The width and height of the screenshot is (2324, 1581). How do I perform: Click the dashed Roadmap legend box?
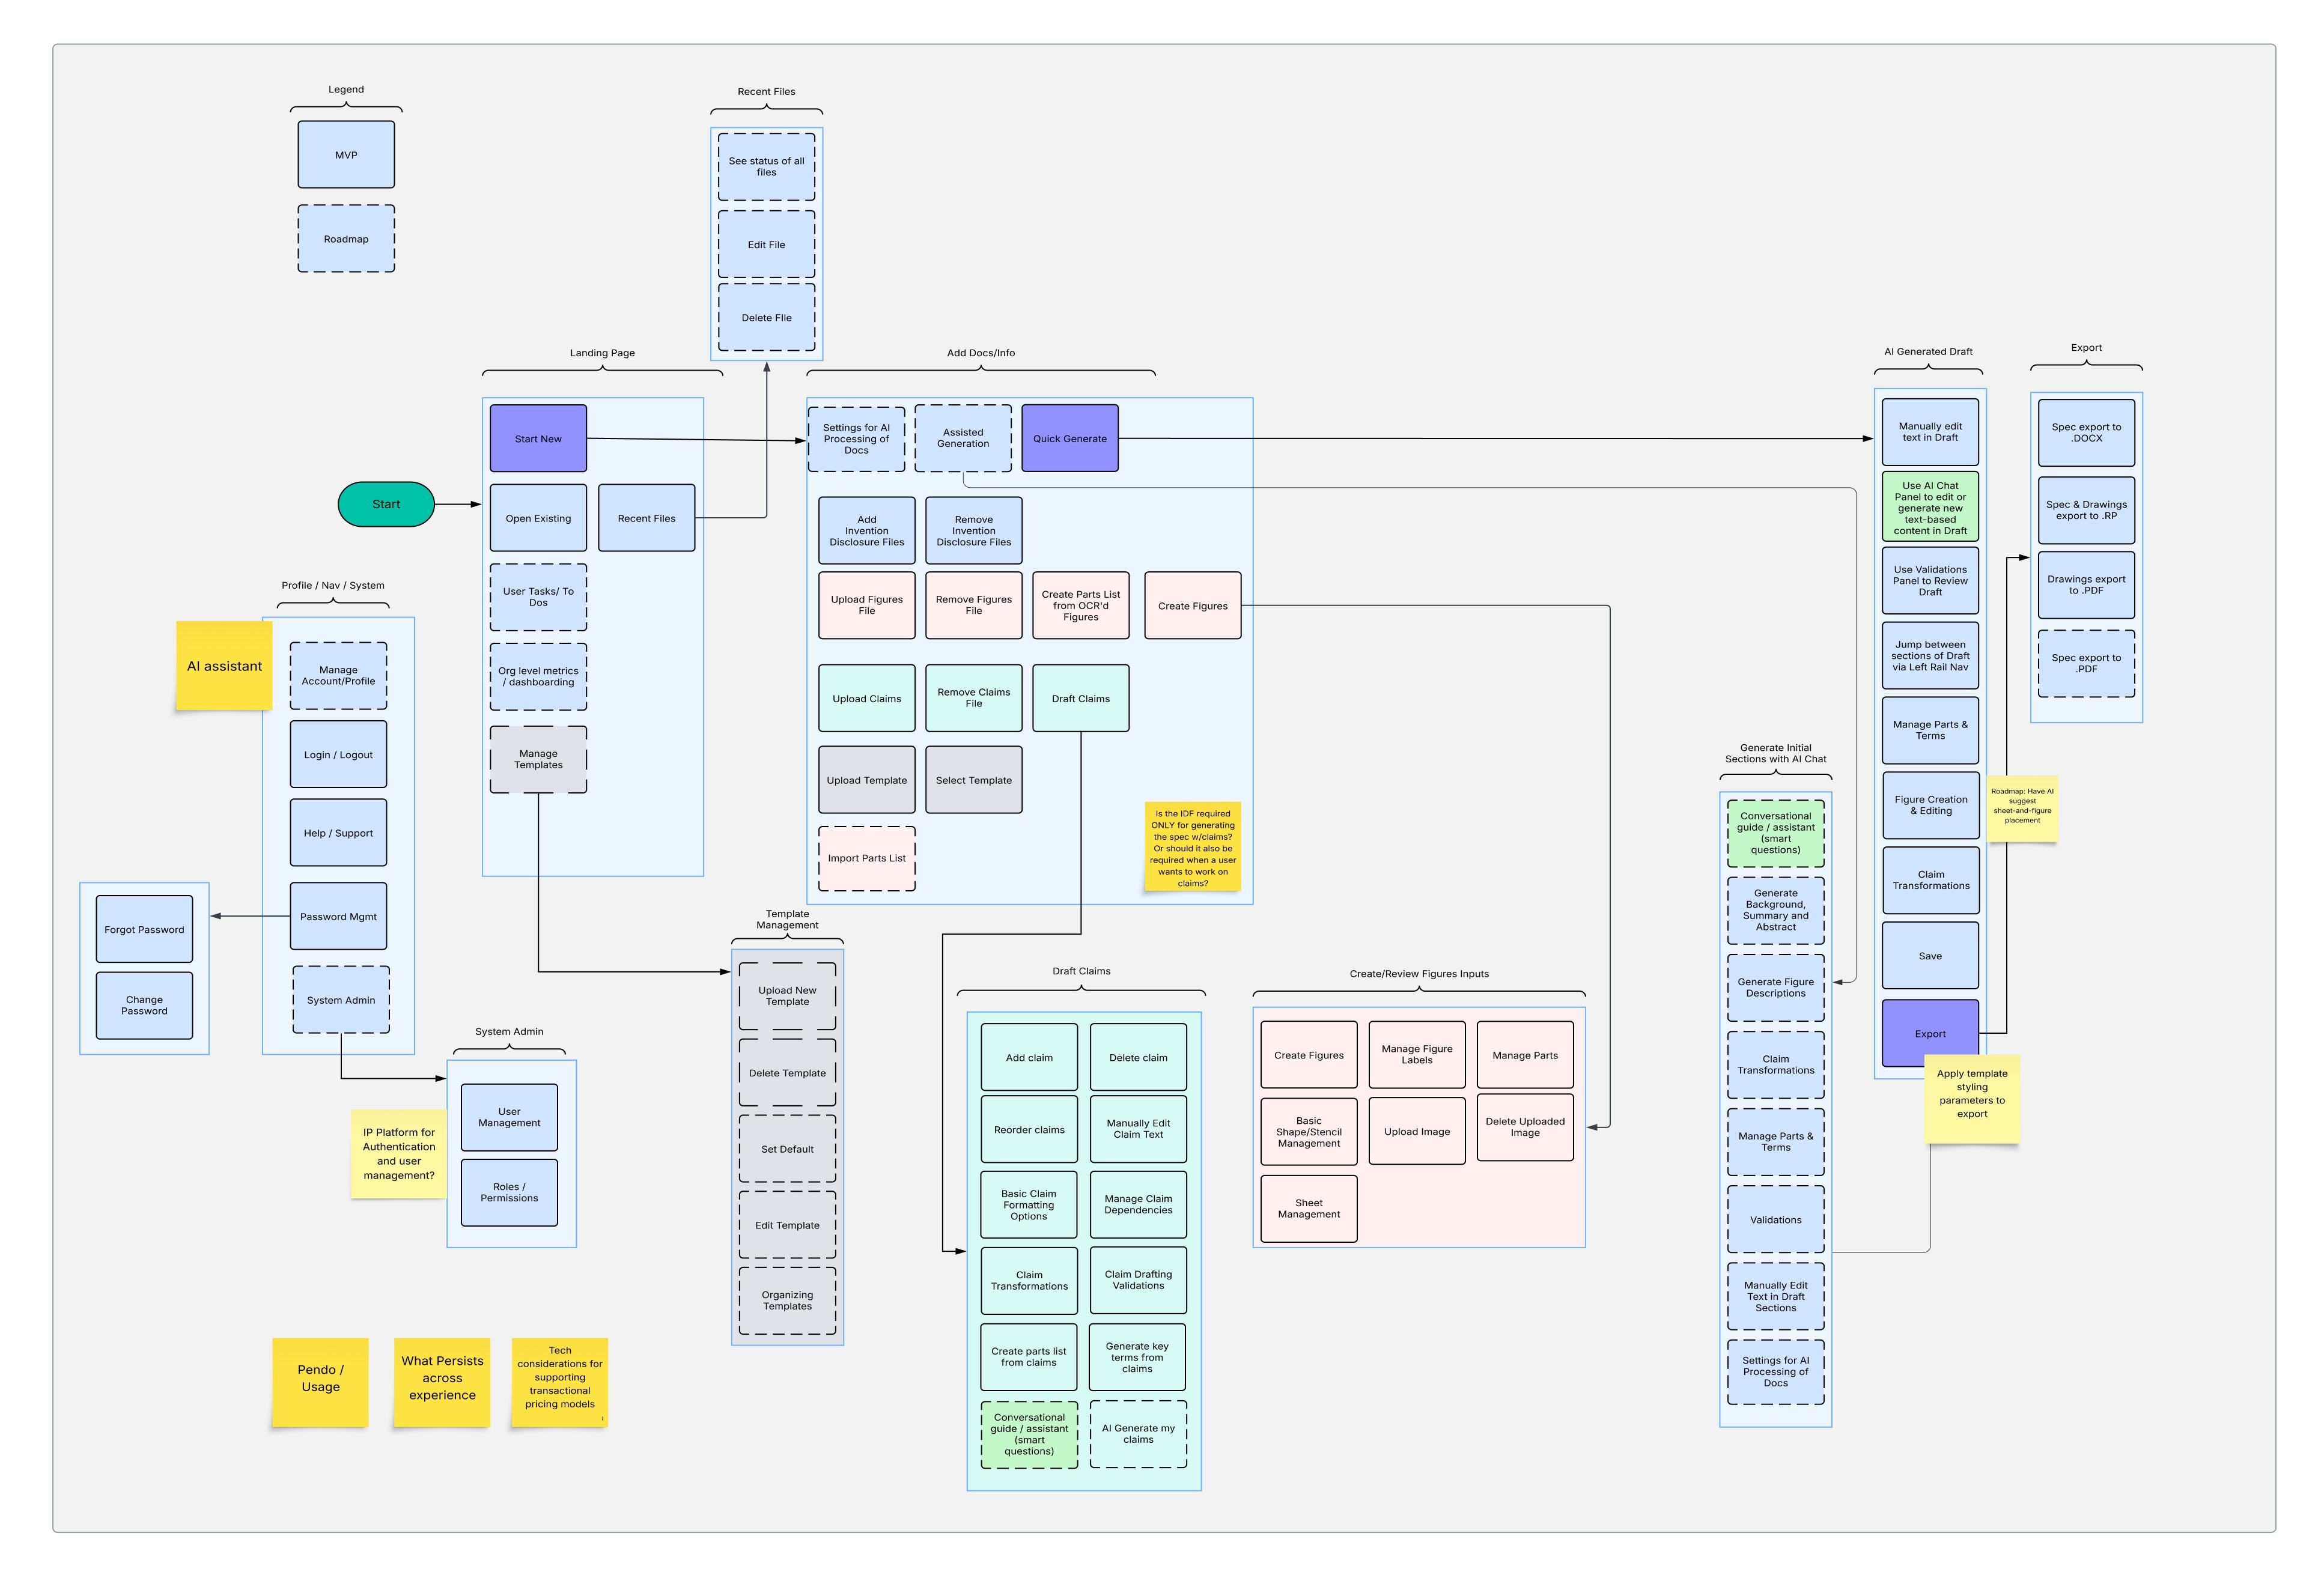click(346, 239)
